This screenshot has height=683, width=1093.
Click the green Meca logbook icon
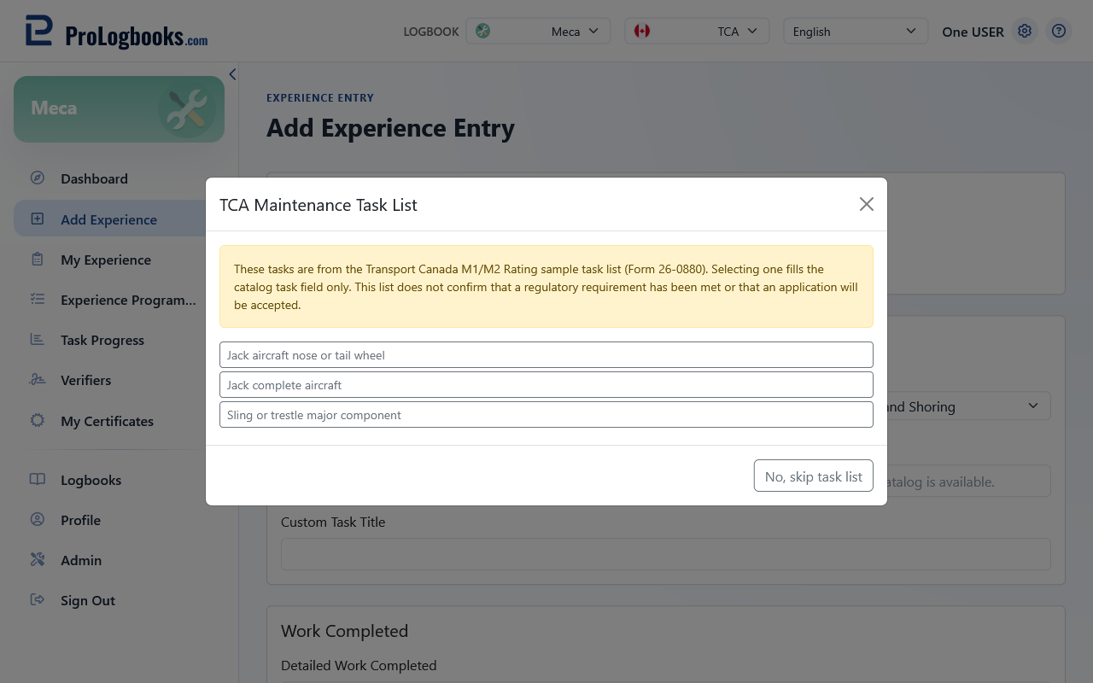click(x=483, y=32)
